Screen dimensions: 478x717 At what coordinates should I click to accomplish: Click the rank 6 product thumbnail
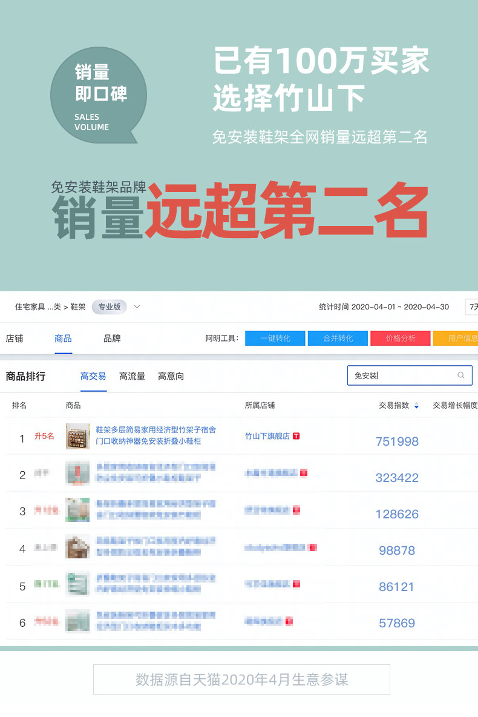coord(77,621)
